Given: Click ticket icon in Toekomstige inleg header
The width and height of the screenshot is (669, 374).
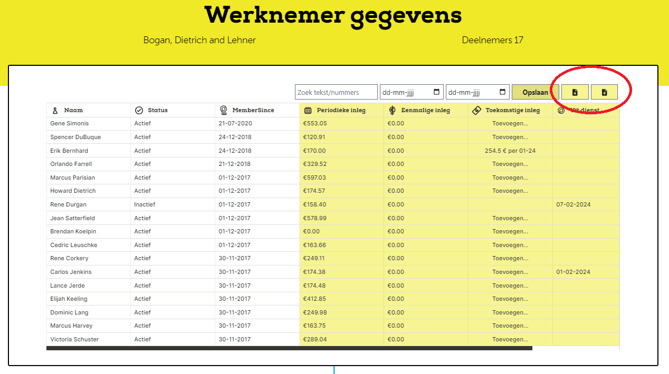Looking at the screenshot, I should click(476, 110).
